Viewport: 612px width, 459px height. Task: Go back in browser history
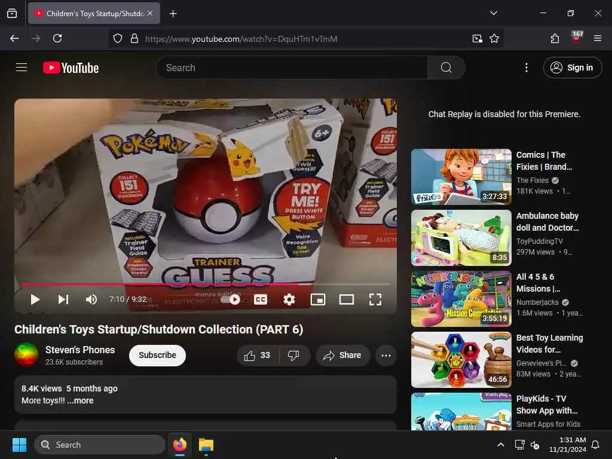pyautogui.click(x=14, y=38)
